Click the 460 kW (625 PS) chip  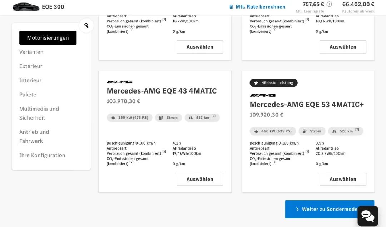coord(272,131)
